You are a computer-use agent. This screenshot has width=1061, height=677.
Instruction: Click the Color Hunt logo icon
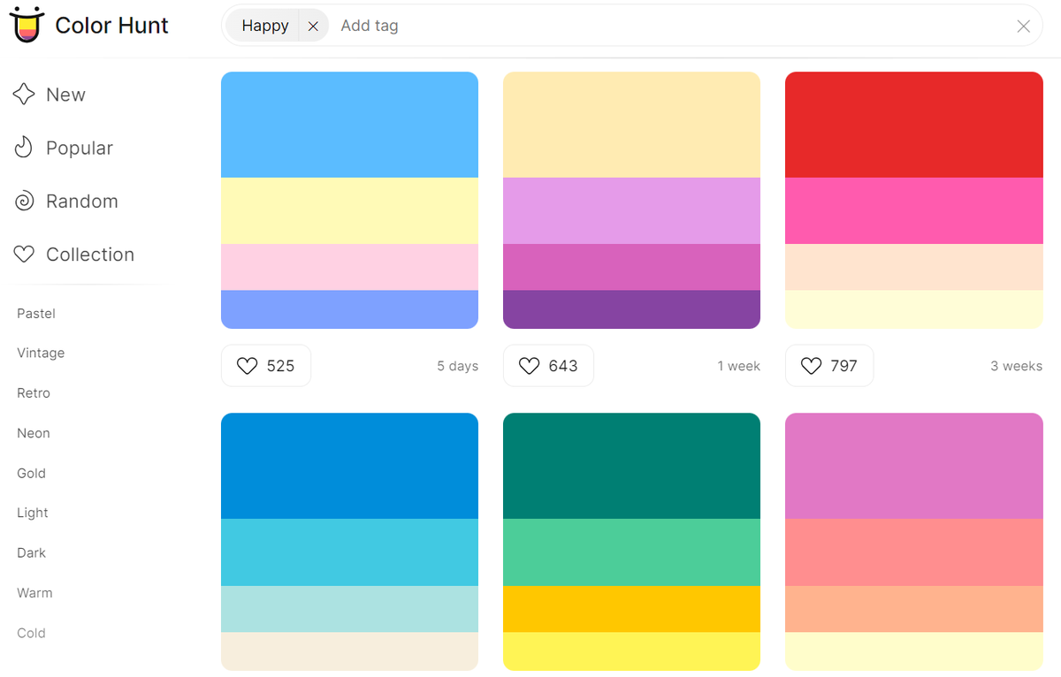[x=27, y=25]
